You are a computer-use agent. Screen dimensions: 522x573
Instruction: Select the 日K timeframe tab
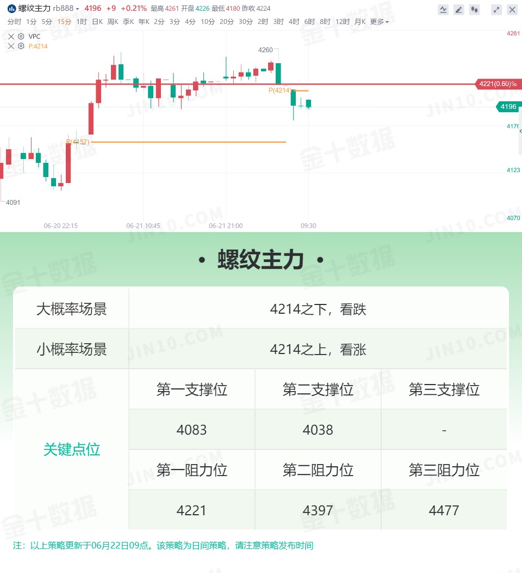[97, 22]
